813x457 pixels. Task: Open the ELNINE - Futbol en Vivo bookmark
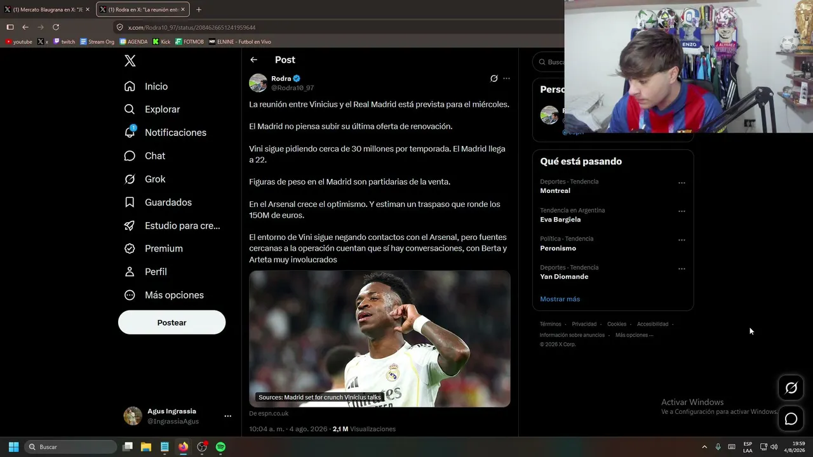point(240,42)
